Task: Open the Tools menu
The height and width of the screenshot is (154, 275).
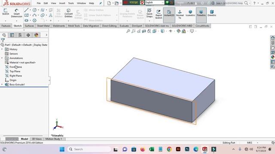Action: 71,3
